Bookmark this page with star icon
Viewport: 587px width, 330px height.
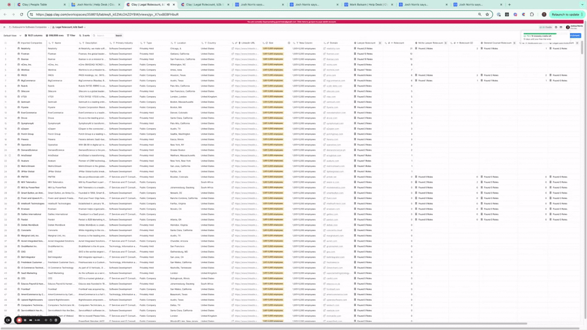coord(487,14)
